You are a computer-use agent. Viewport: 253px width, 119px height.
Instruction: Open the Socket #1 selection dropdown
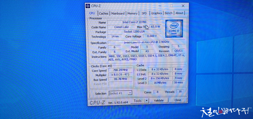pos(120,93)
